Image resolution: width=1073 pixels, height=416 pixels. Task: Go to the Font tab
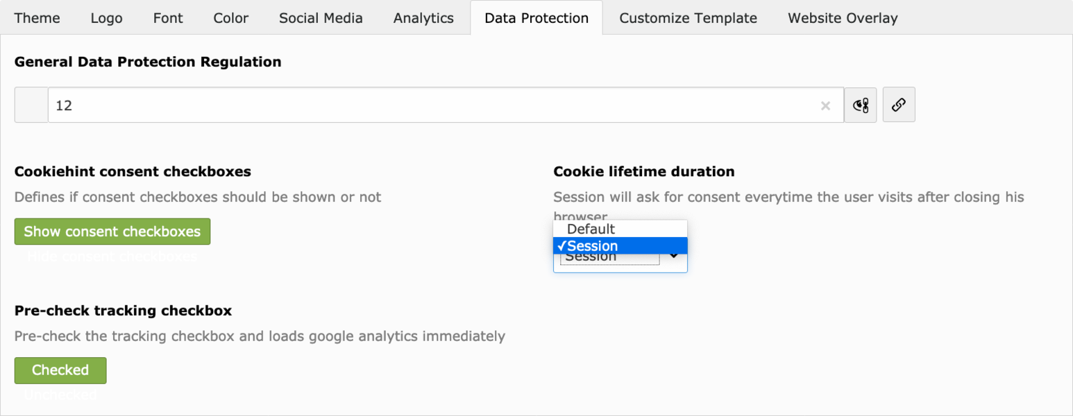click(x=168, y=18)
